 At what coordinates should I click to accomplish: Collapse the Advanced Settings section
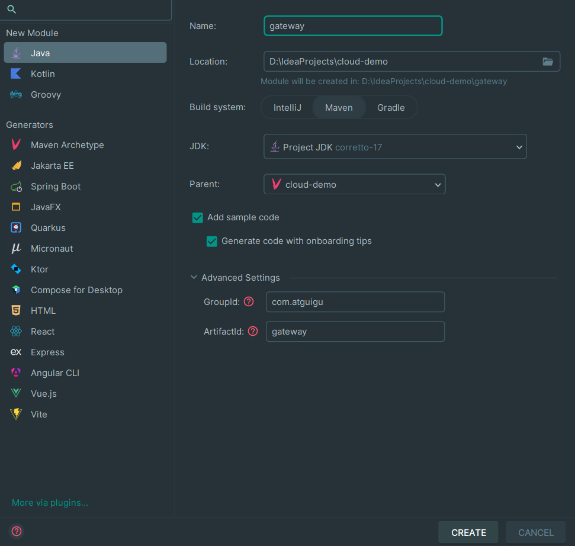pyautogui.click(x=194, y=277)
